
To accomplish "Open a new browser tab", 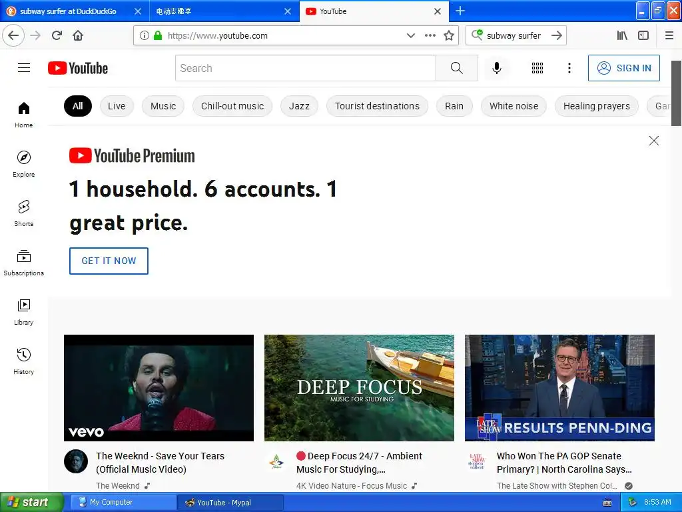I will point(460,11).
